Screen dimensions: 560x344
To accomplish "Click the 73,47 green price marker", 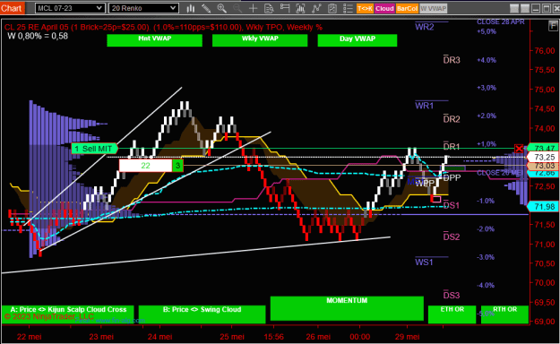I will point(543,148).
